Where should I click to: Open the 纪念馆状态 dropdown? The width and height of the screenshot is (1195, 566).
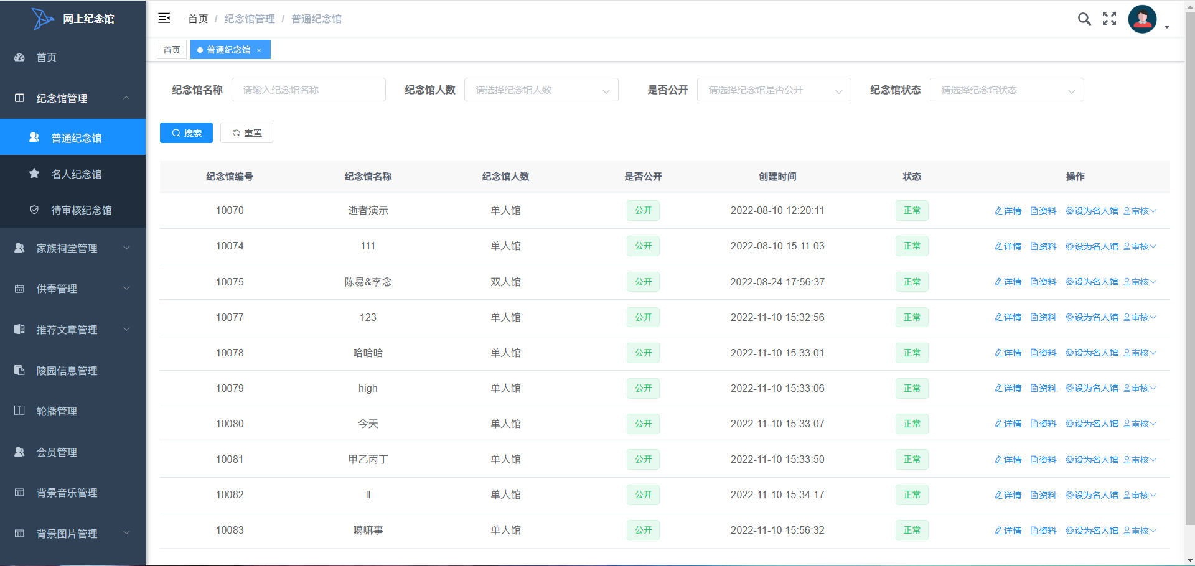(1006, 90)
